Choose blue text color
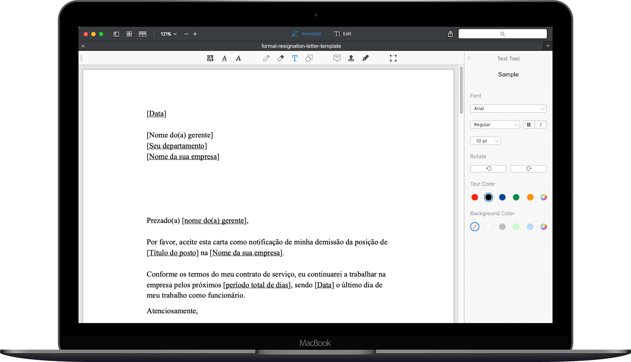631x362 pixels. tap(502, 197)
